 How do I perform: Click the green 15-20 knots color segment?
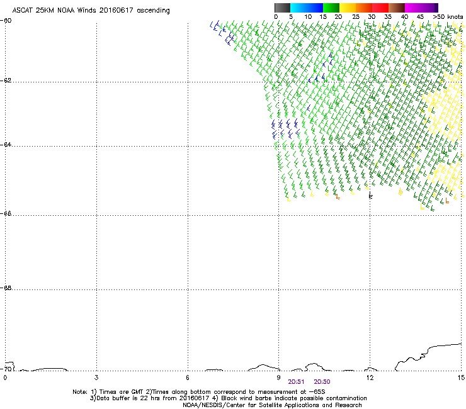[x=331, y=8]
